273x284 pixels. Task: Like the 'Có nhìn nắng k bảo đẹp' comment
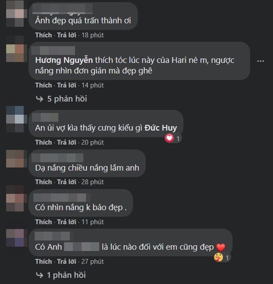point(44,222)
